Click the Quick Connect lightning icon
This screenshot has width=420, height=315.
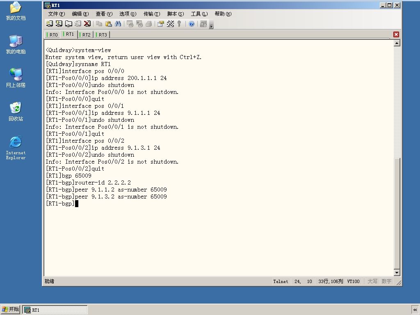coord(59,24)
